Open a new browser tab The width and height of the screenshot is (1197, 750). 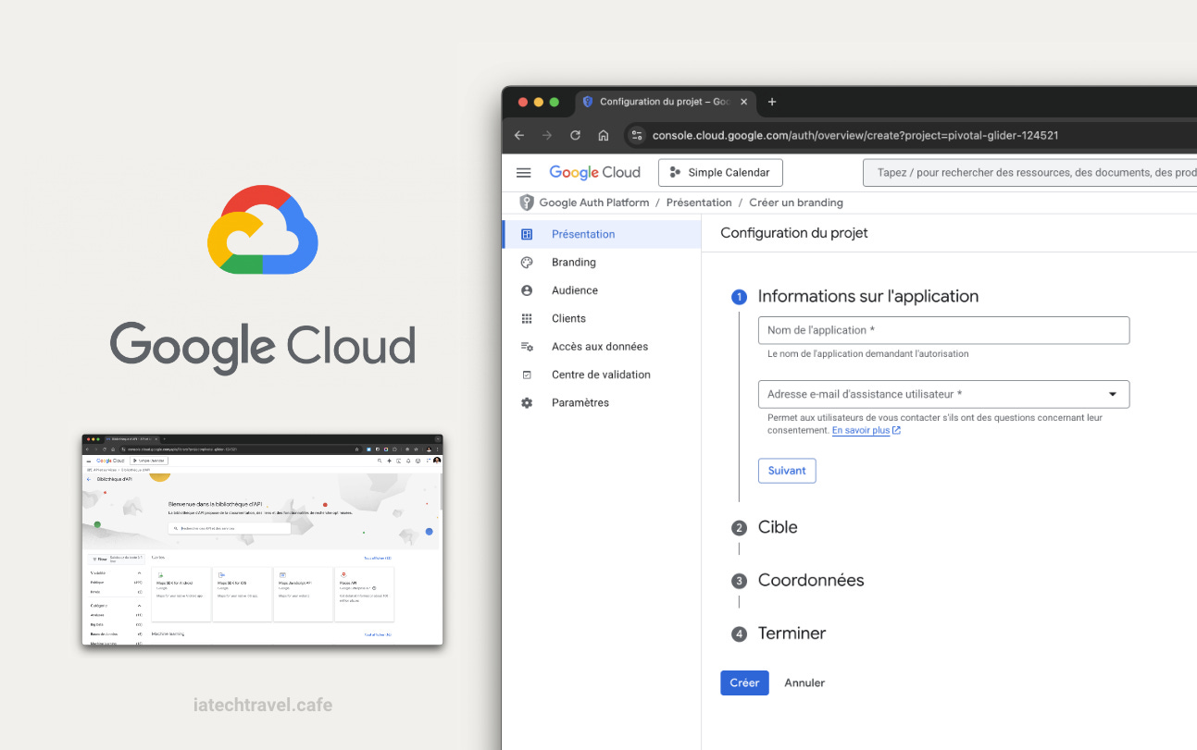coord(772,102)
